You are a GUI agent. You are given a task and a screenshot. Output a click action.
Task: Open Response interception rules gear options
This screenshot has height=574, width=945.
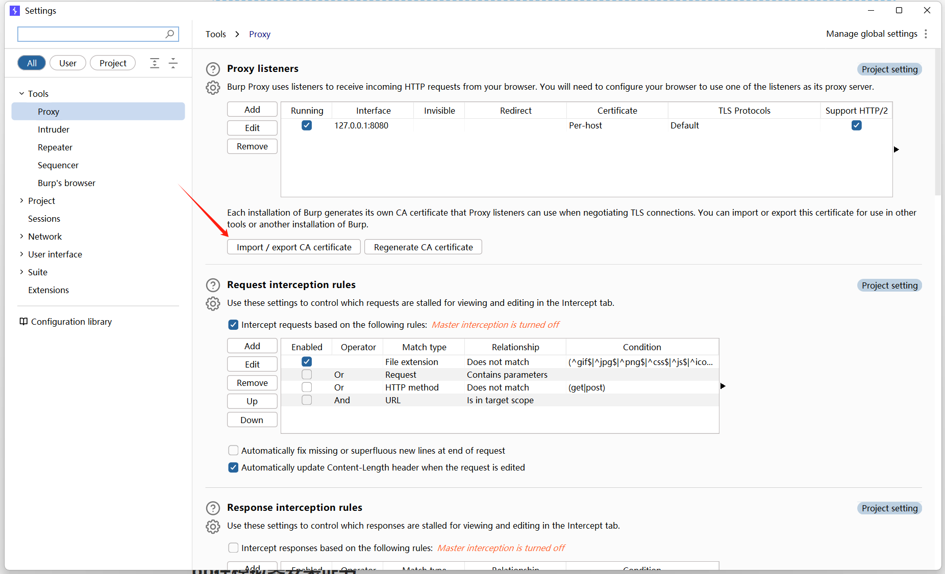213,526
